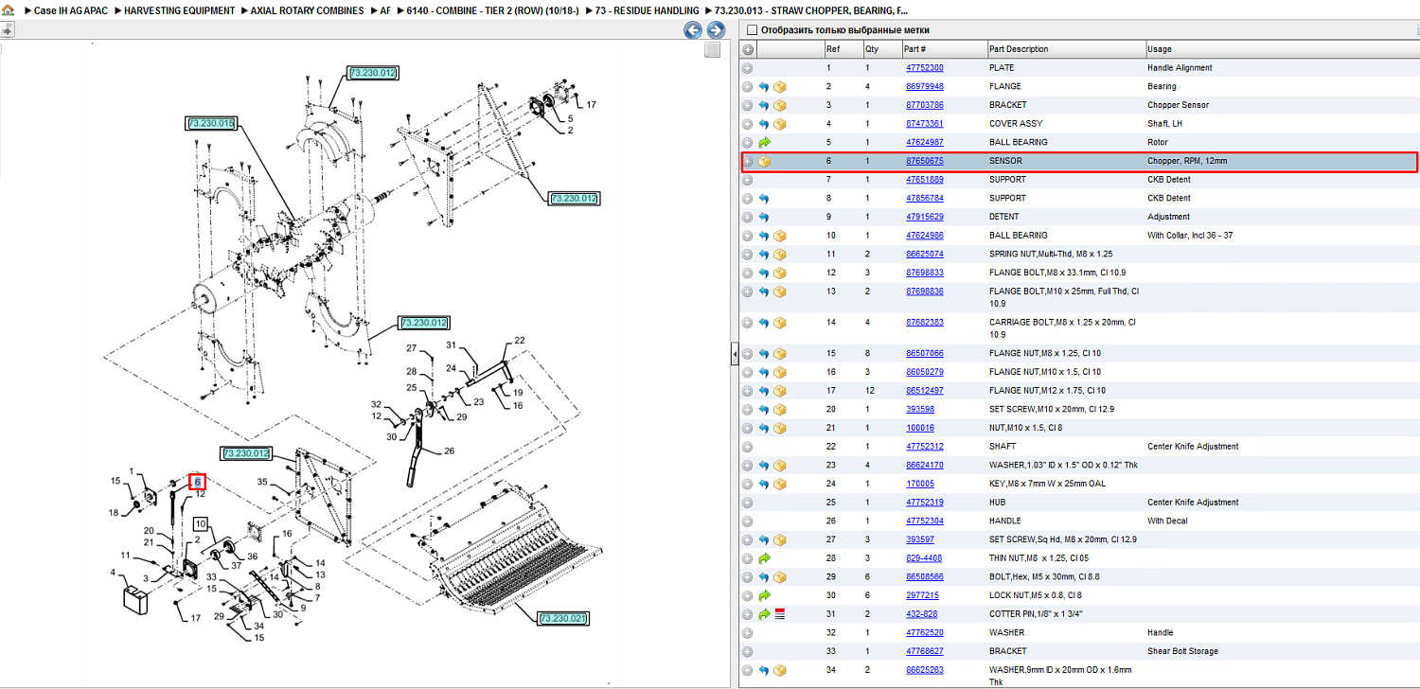1420x689 pixels.
Task: Collapse the parts list with the splitter arrow
Action: pyautogui.click(x=733, y=355)
